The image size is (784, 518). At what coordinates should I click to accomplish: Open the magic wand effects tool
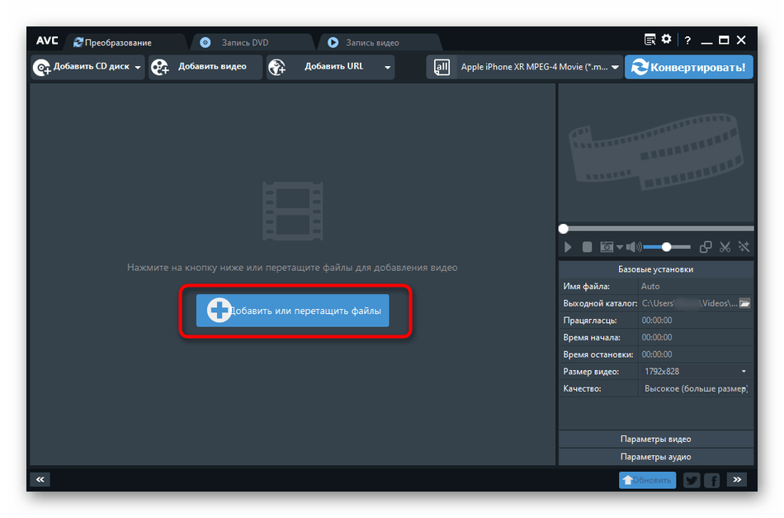tap(744, 247)
